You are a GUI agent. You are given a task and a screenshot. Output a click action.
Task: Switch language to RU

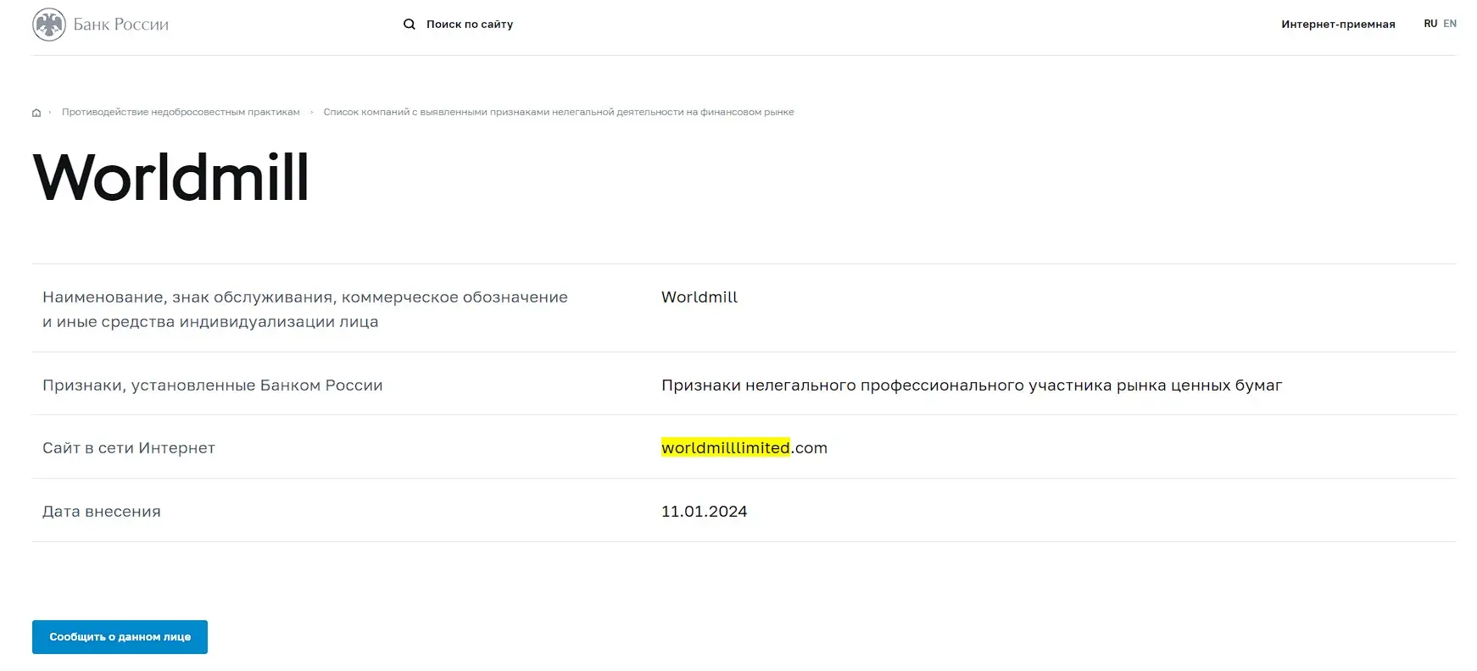(1430, 24)
